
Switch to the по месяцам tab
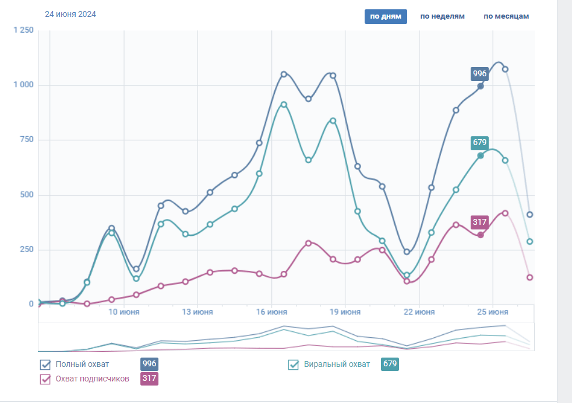coord(506,16)
